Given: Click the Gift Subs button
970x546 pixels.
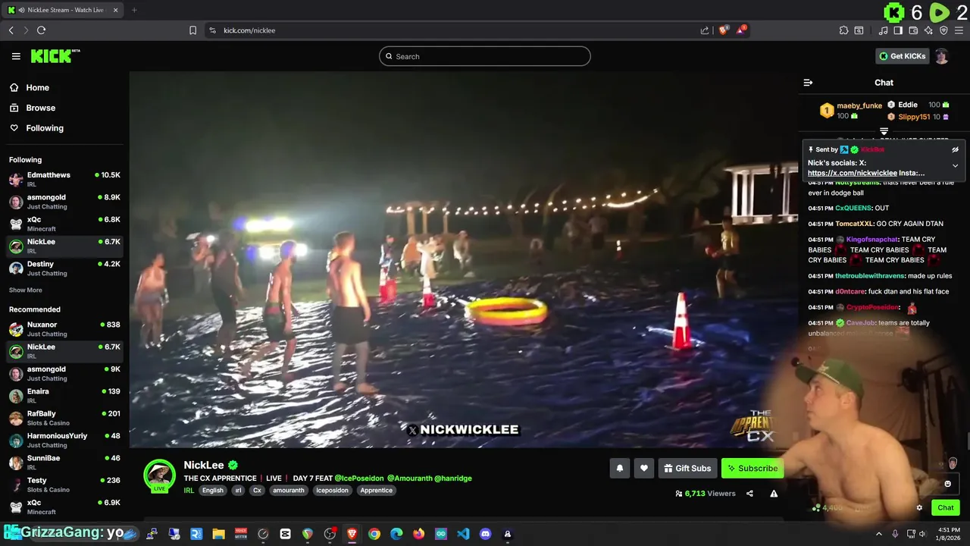Looking at the screenshot, I should point(687,469).
